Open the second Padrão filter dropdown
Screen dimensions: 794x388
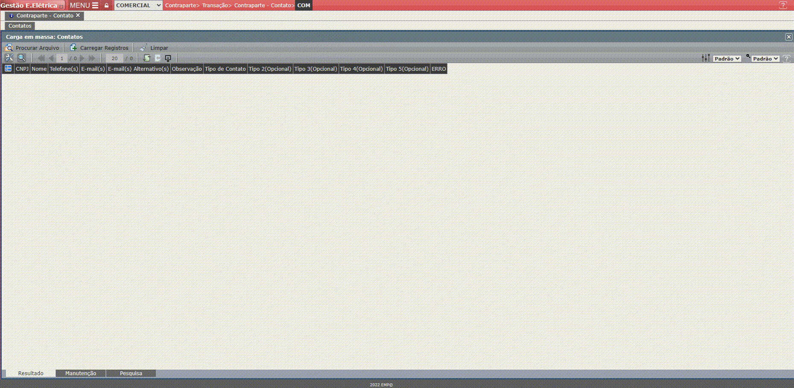coord(765,59)
